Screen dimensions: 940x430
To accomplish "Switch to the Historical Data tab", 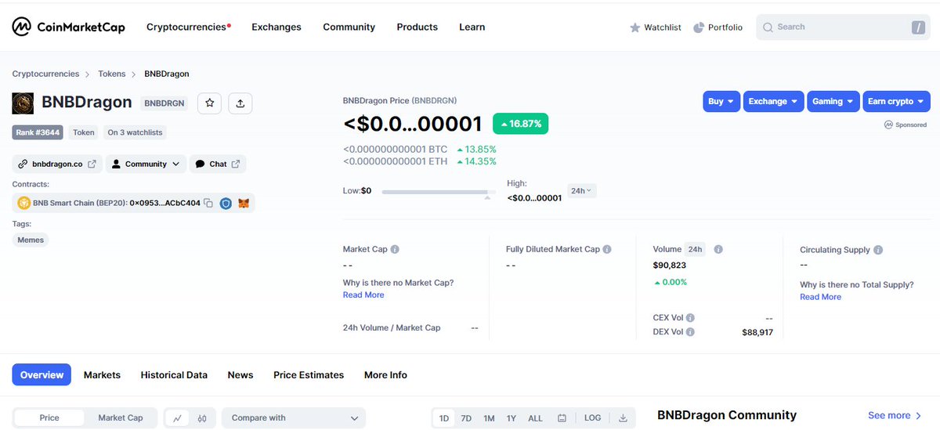I will (174, 374).
